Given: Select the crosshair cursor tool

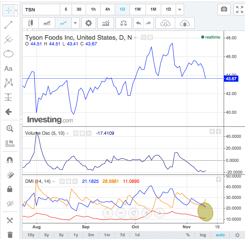Looking at the screenshot, I should (x=8, y=10).
